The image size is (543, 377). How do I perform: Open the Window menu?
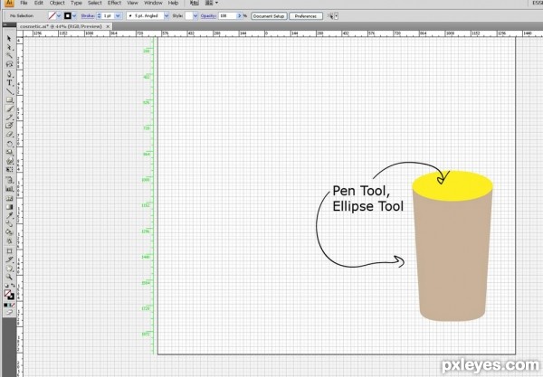tap(153, 3)
